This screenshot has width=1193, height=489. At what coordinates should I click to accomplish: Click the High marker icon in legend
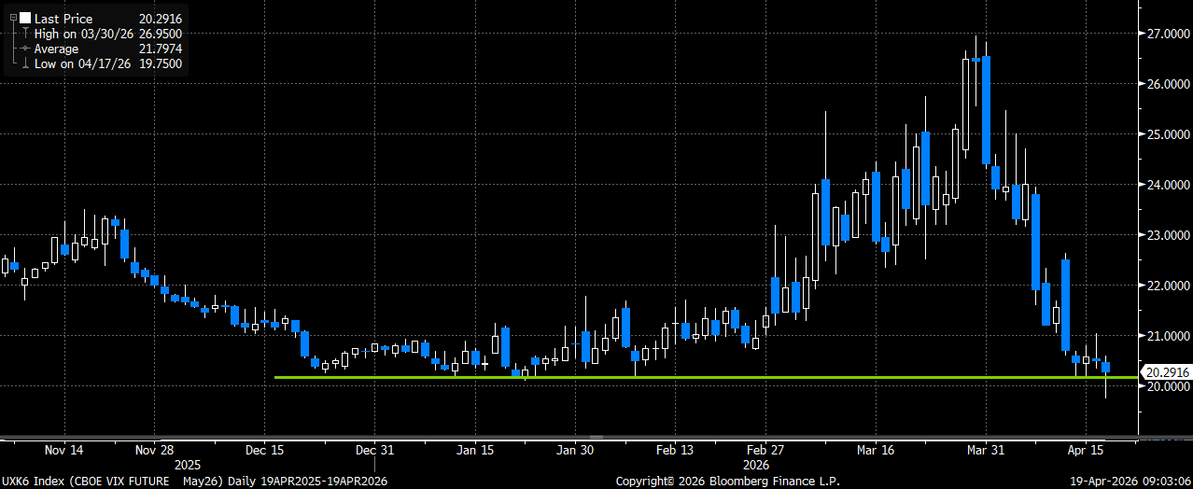24,34
